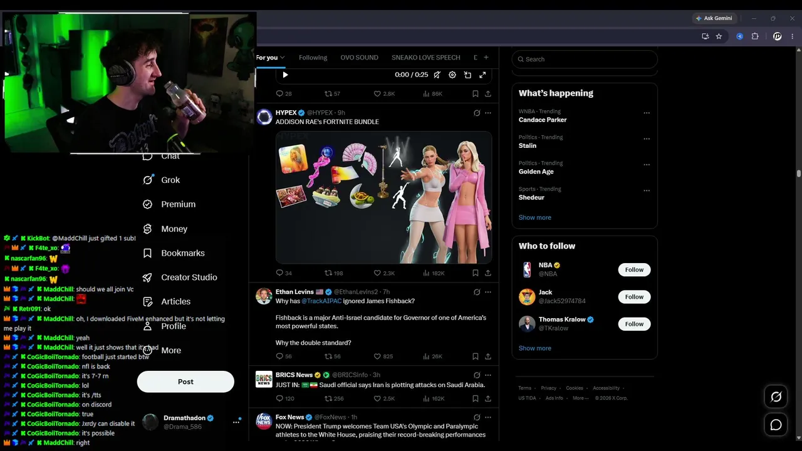Click the page vertical scrollbar thumb
Viewport: 802px width, 451px height.
(x=798, y=174)
